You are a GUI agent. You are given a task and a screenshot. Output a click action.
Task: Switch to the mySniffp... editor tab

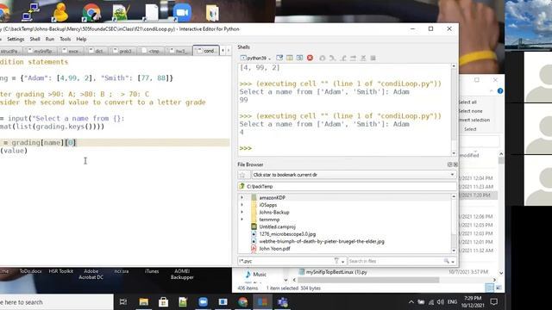41,51
